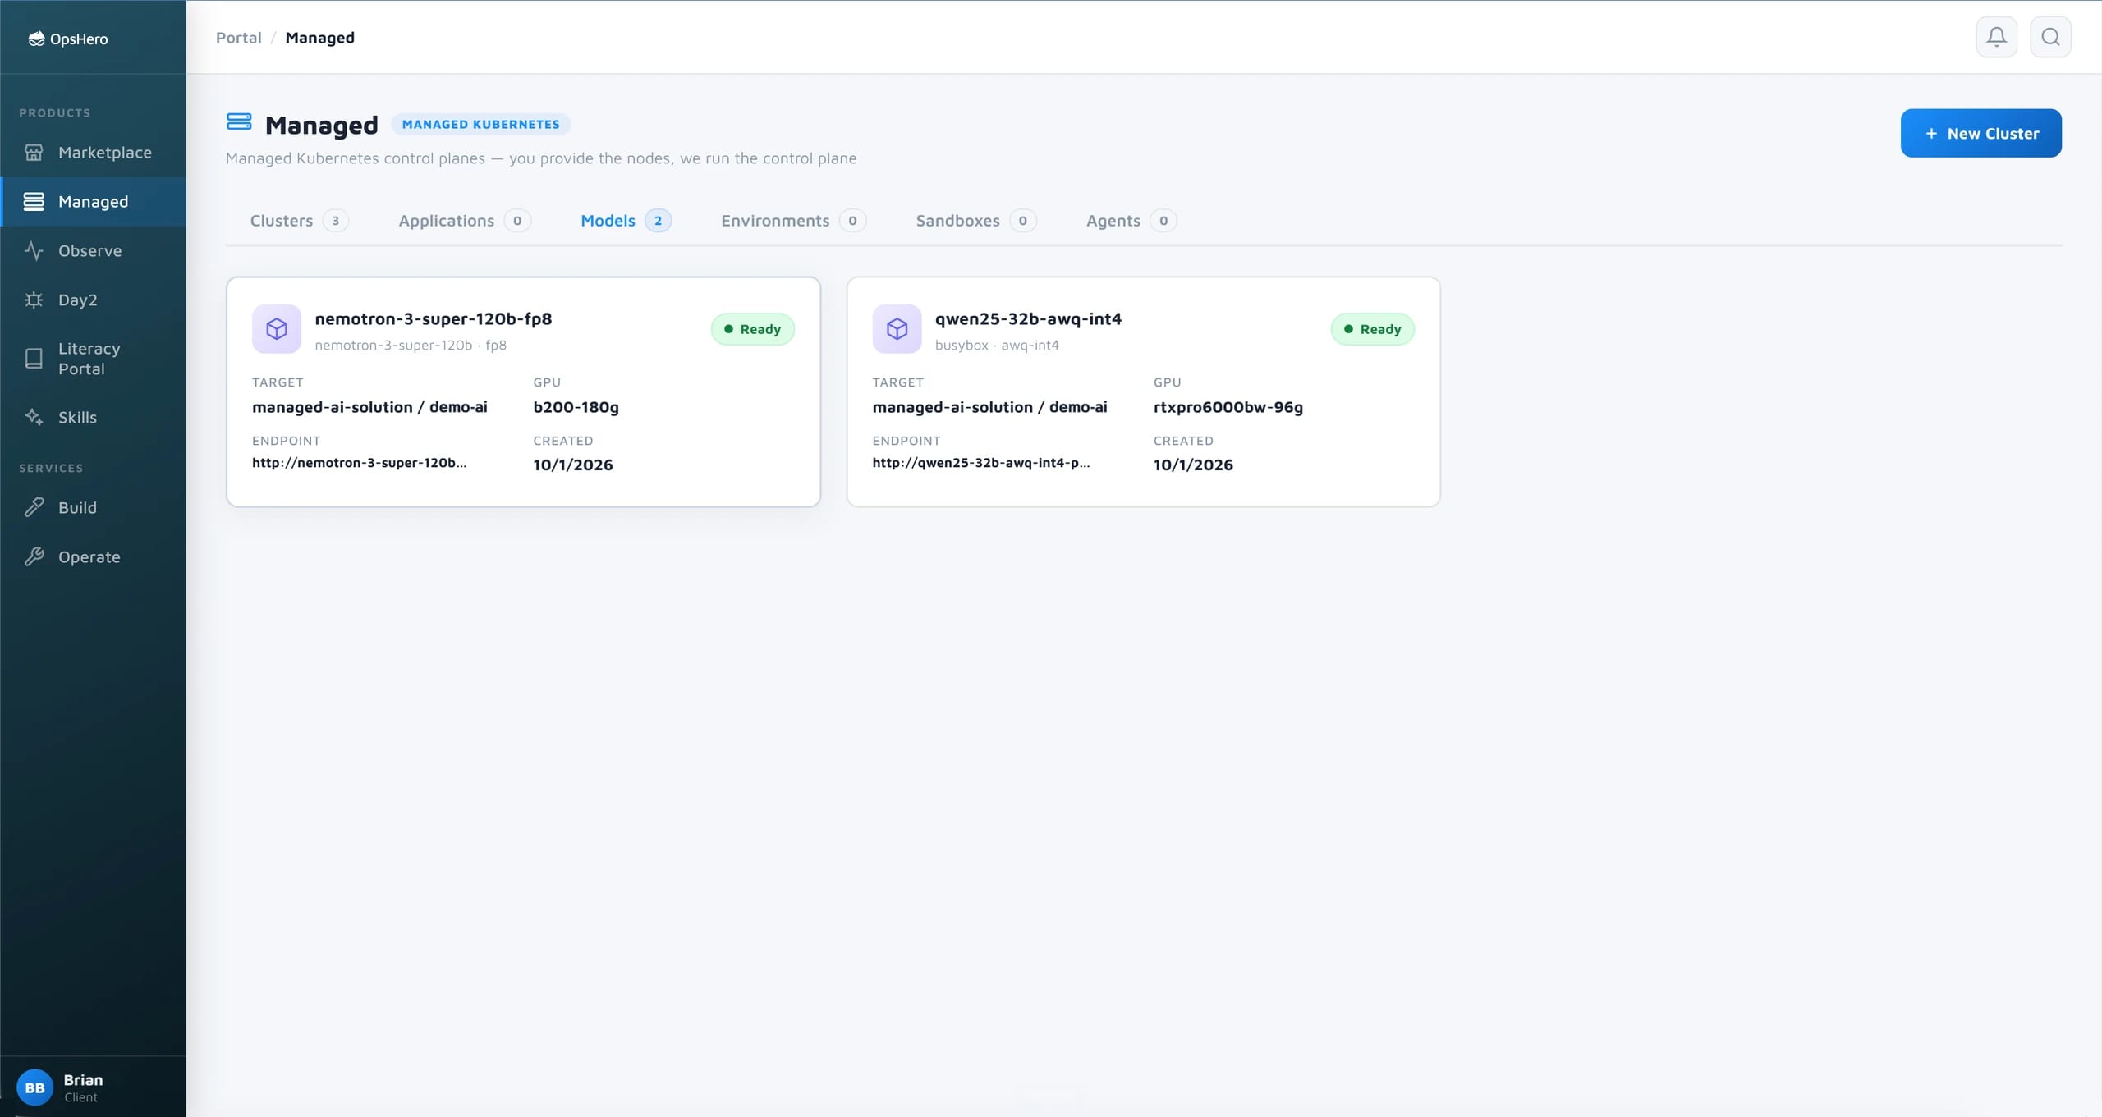Image resolution: width=2102 pixels, height=1117 pixels.
Task: Switch to the Applications tab
Action: tap(465, 221)
